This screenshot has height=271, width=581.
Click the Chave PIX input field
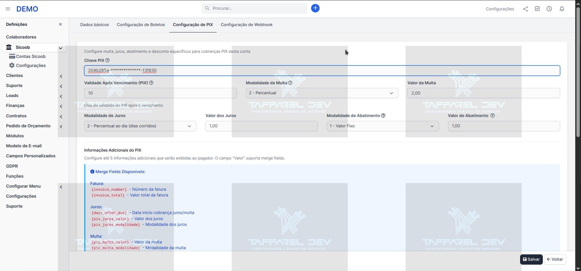tap(322, 71)
